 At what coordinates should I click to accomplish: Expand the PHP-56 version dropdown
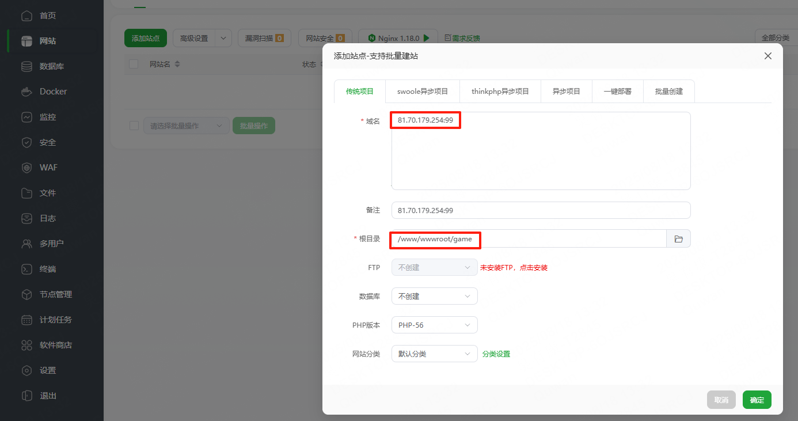click(x=434, y=325)
